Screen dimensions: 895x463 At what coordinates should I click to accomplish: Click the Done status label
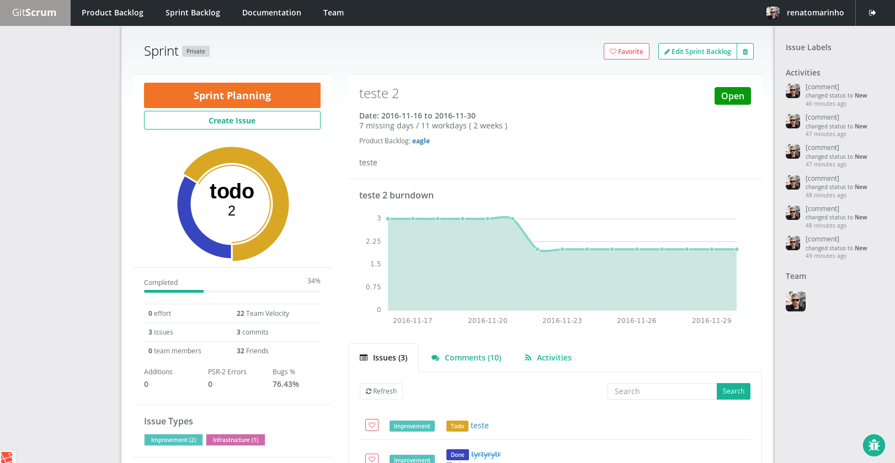[x=457, y=455]
